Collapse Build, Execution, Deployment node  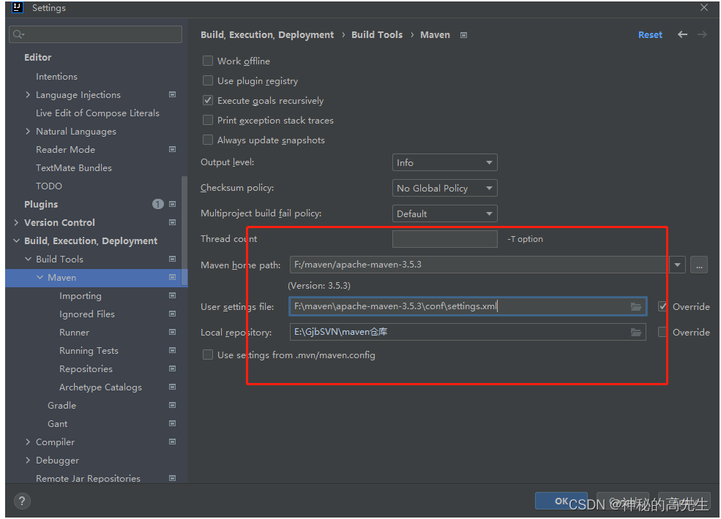(x=17, y=240)
